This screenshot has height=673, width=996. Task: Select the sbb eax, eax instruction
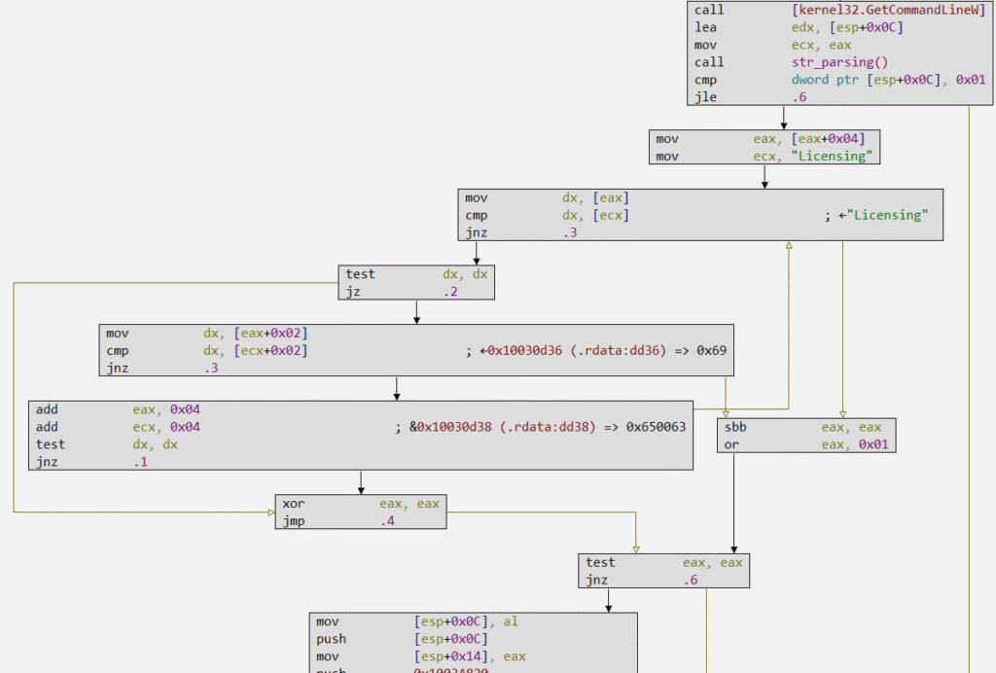802,427
